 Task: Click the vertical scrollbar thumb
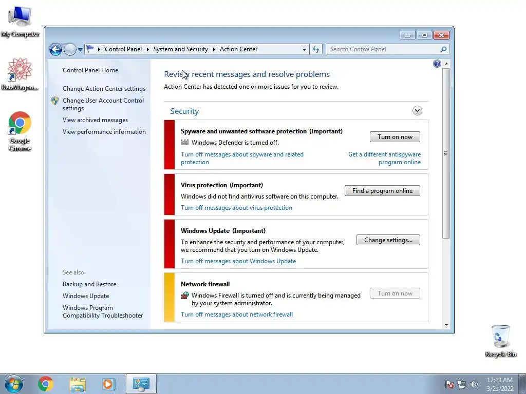tap(446, 153)
